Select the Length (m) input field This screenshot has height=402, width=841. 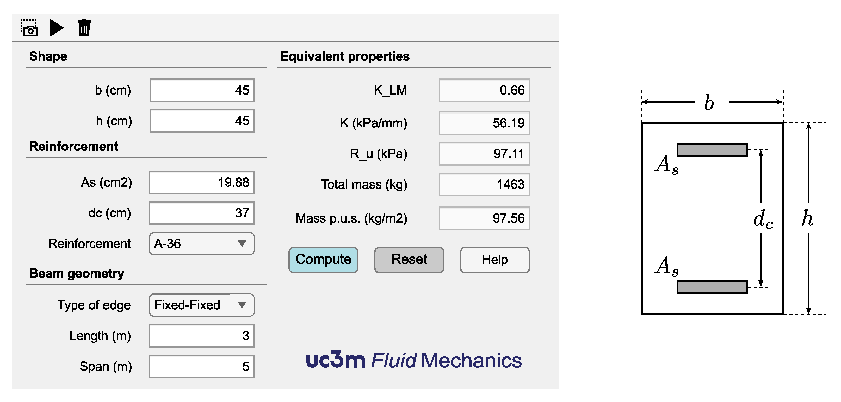(x=201, y=336)
